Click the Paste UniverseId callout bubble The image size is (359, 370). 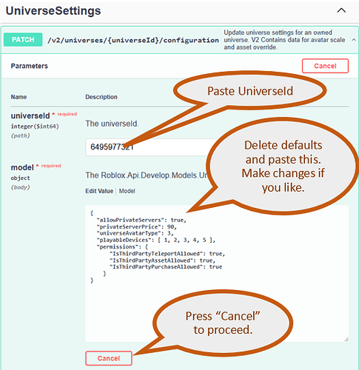249,91
